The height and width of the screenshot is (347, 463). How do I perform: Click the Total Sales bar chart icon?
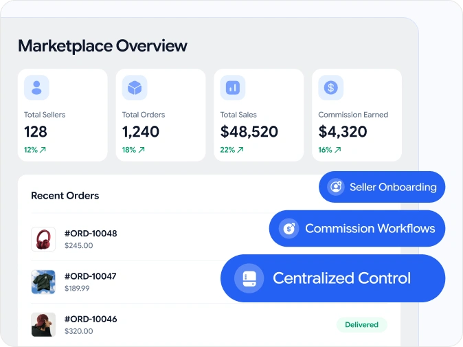coord(233,88)
